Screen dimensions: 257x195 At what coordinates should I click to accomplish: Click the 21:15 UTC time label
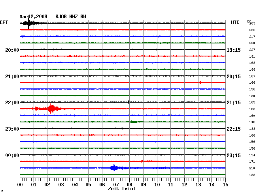point(234,103)
